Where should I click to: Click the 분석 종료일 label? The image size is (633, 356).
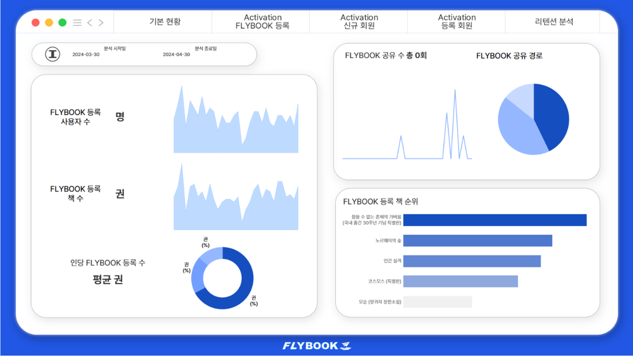[206, 48]
